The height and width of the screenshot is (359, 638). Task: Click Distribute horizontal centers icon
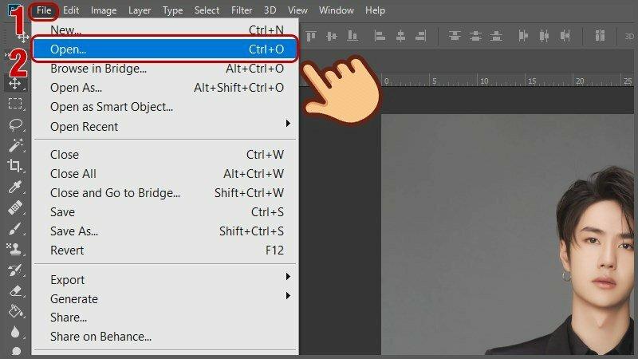[x=544, y=36]
